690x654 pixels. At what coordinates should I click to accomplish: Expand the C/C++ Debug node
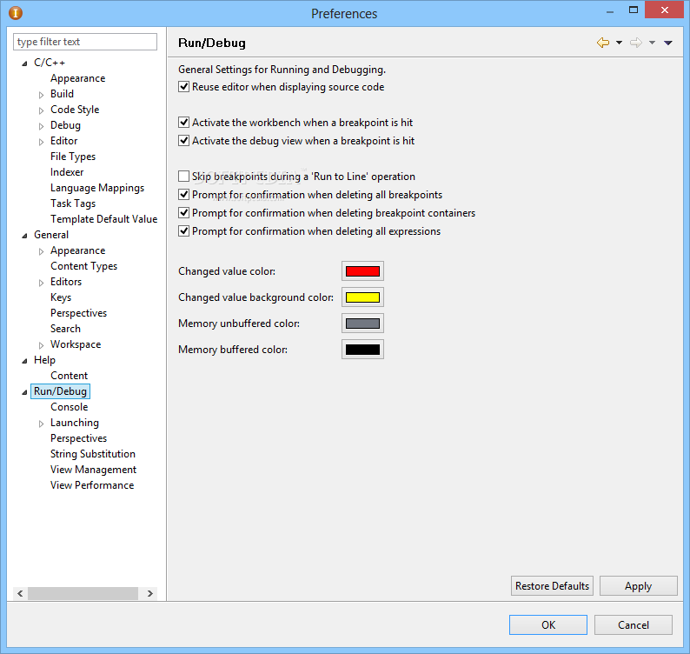pyautogui.click(x=41, y=126)
